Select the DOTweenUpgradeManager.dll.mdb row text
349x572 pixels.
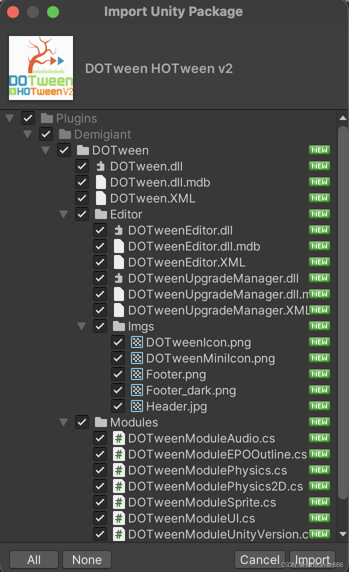point(219,294)
